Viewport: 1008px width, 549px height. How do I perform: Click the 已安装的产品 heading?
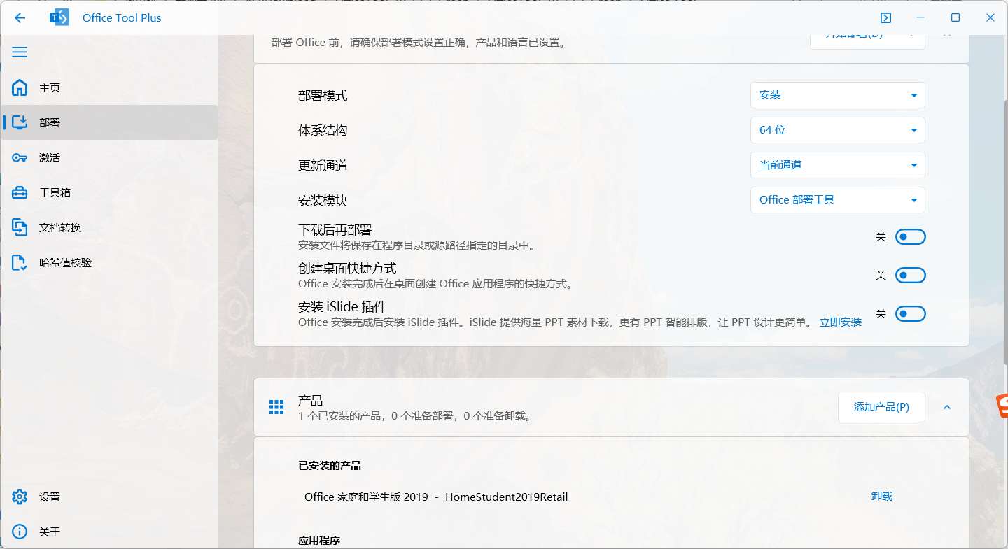point(330,466)
